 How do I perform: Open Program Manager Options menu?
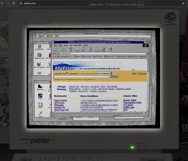[42, 36]
